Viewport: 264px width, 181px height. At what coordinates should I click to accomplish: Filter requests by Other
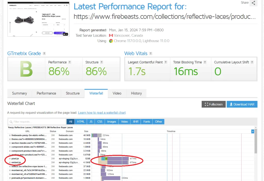(x=159, y=122)
